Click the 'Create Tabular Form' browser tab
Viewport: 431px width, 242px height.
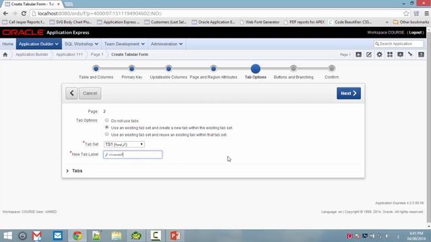tap(32, 4)
